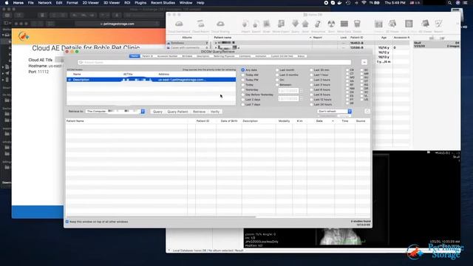Click the Burn disc toolbar icon
The width and height of the screenshot is (473, 266).
[x=331, y=24]
